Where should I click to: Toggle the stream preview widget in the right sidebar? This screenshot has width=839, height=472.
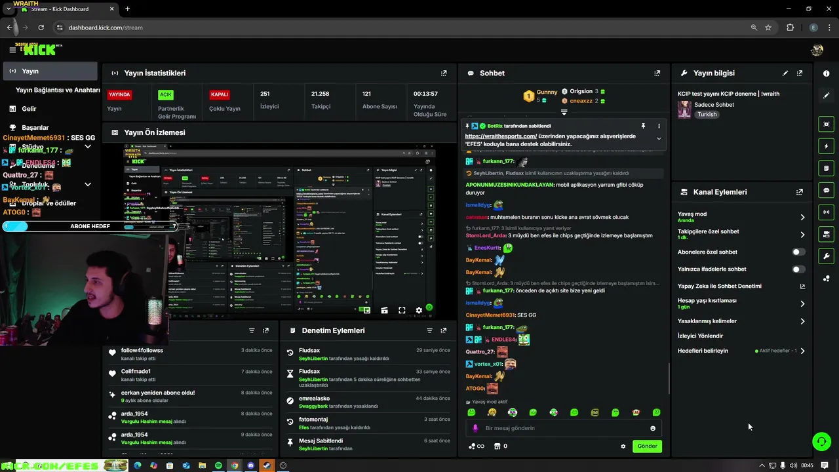[827, 124]
